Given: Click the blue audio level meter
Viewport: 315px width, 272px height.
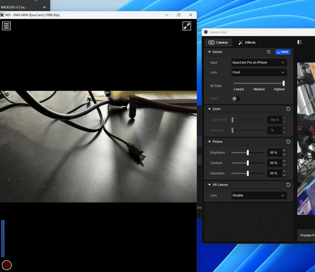Looking at the screenshot, I should [3, 239].
